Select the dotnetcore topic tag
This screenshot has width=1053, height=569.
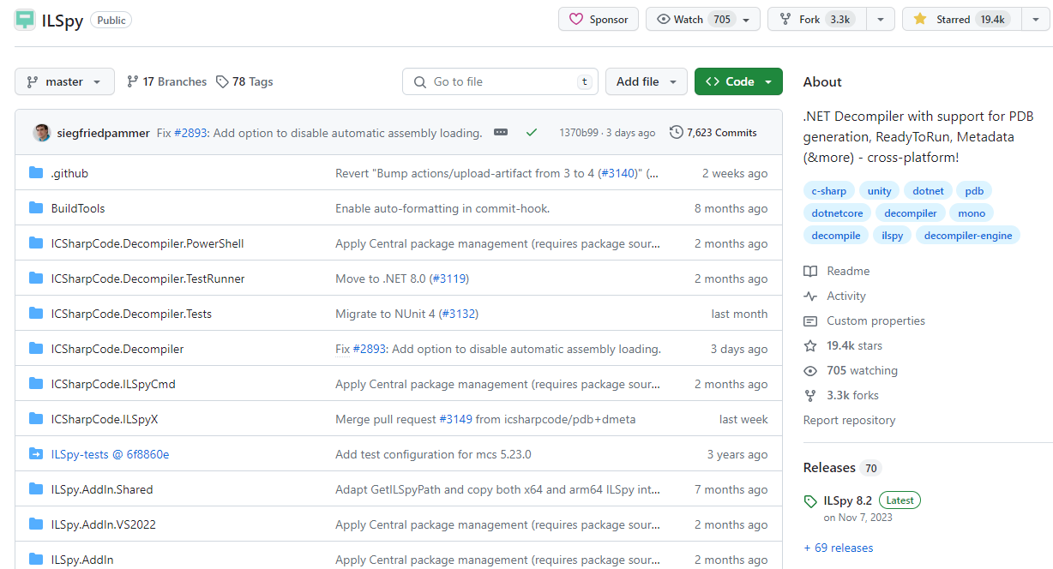point(838,213)
